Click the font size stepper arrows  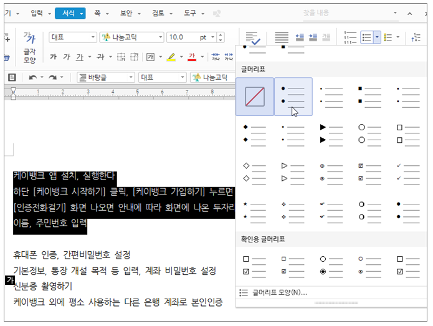point(221,37)
